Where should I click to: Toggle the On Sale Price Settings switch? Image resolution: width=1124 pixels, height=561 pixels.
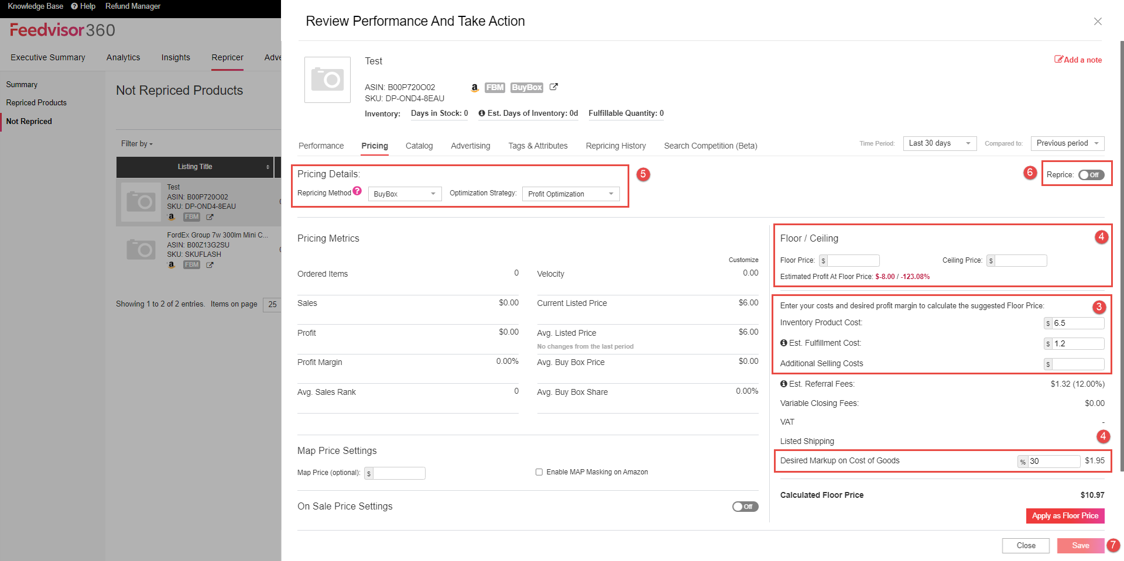point(745,507)
